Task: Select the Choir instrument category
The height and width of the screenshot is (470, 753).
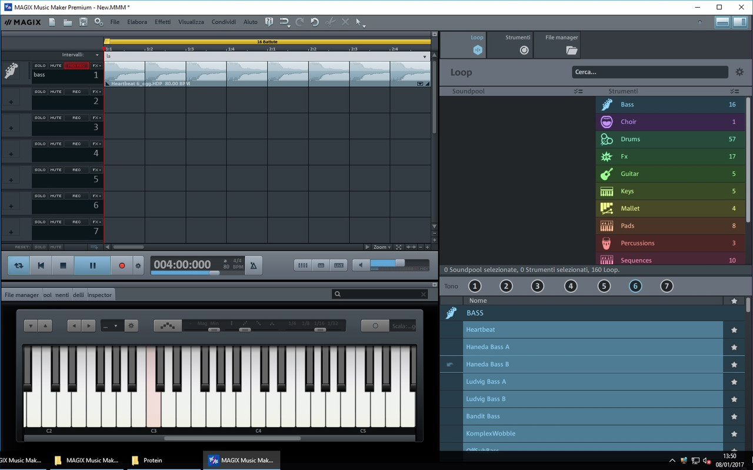Action: 671,122
